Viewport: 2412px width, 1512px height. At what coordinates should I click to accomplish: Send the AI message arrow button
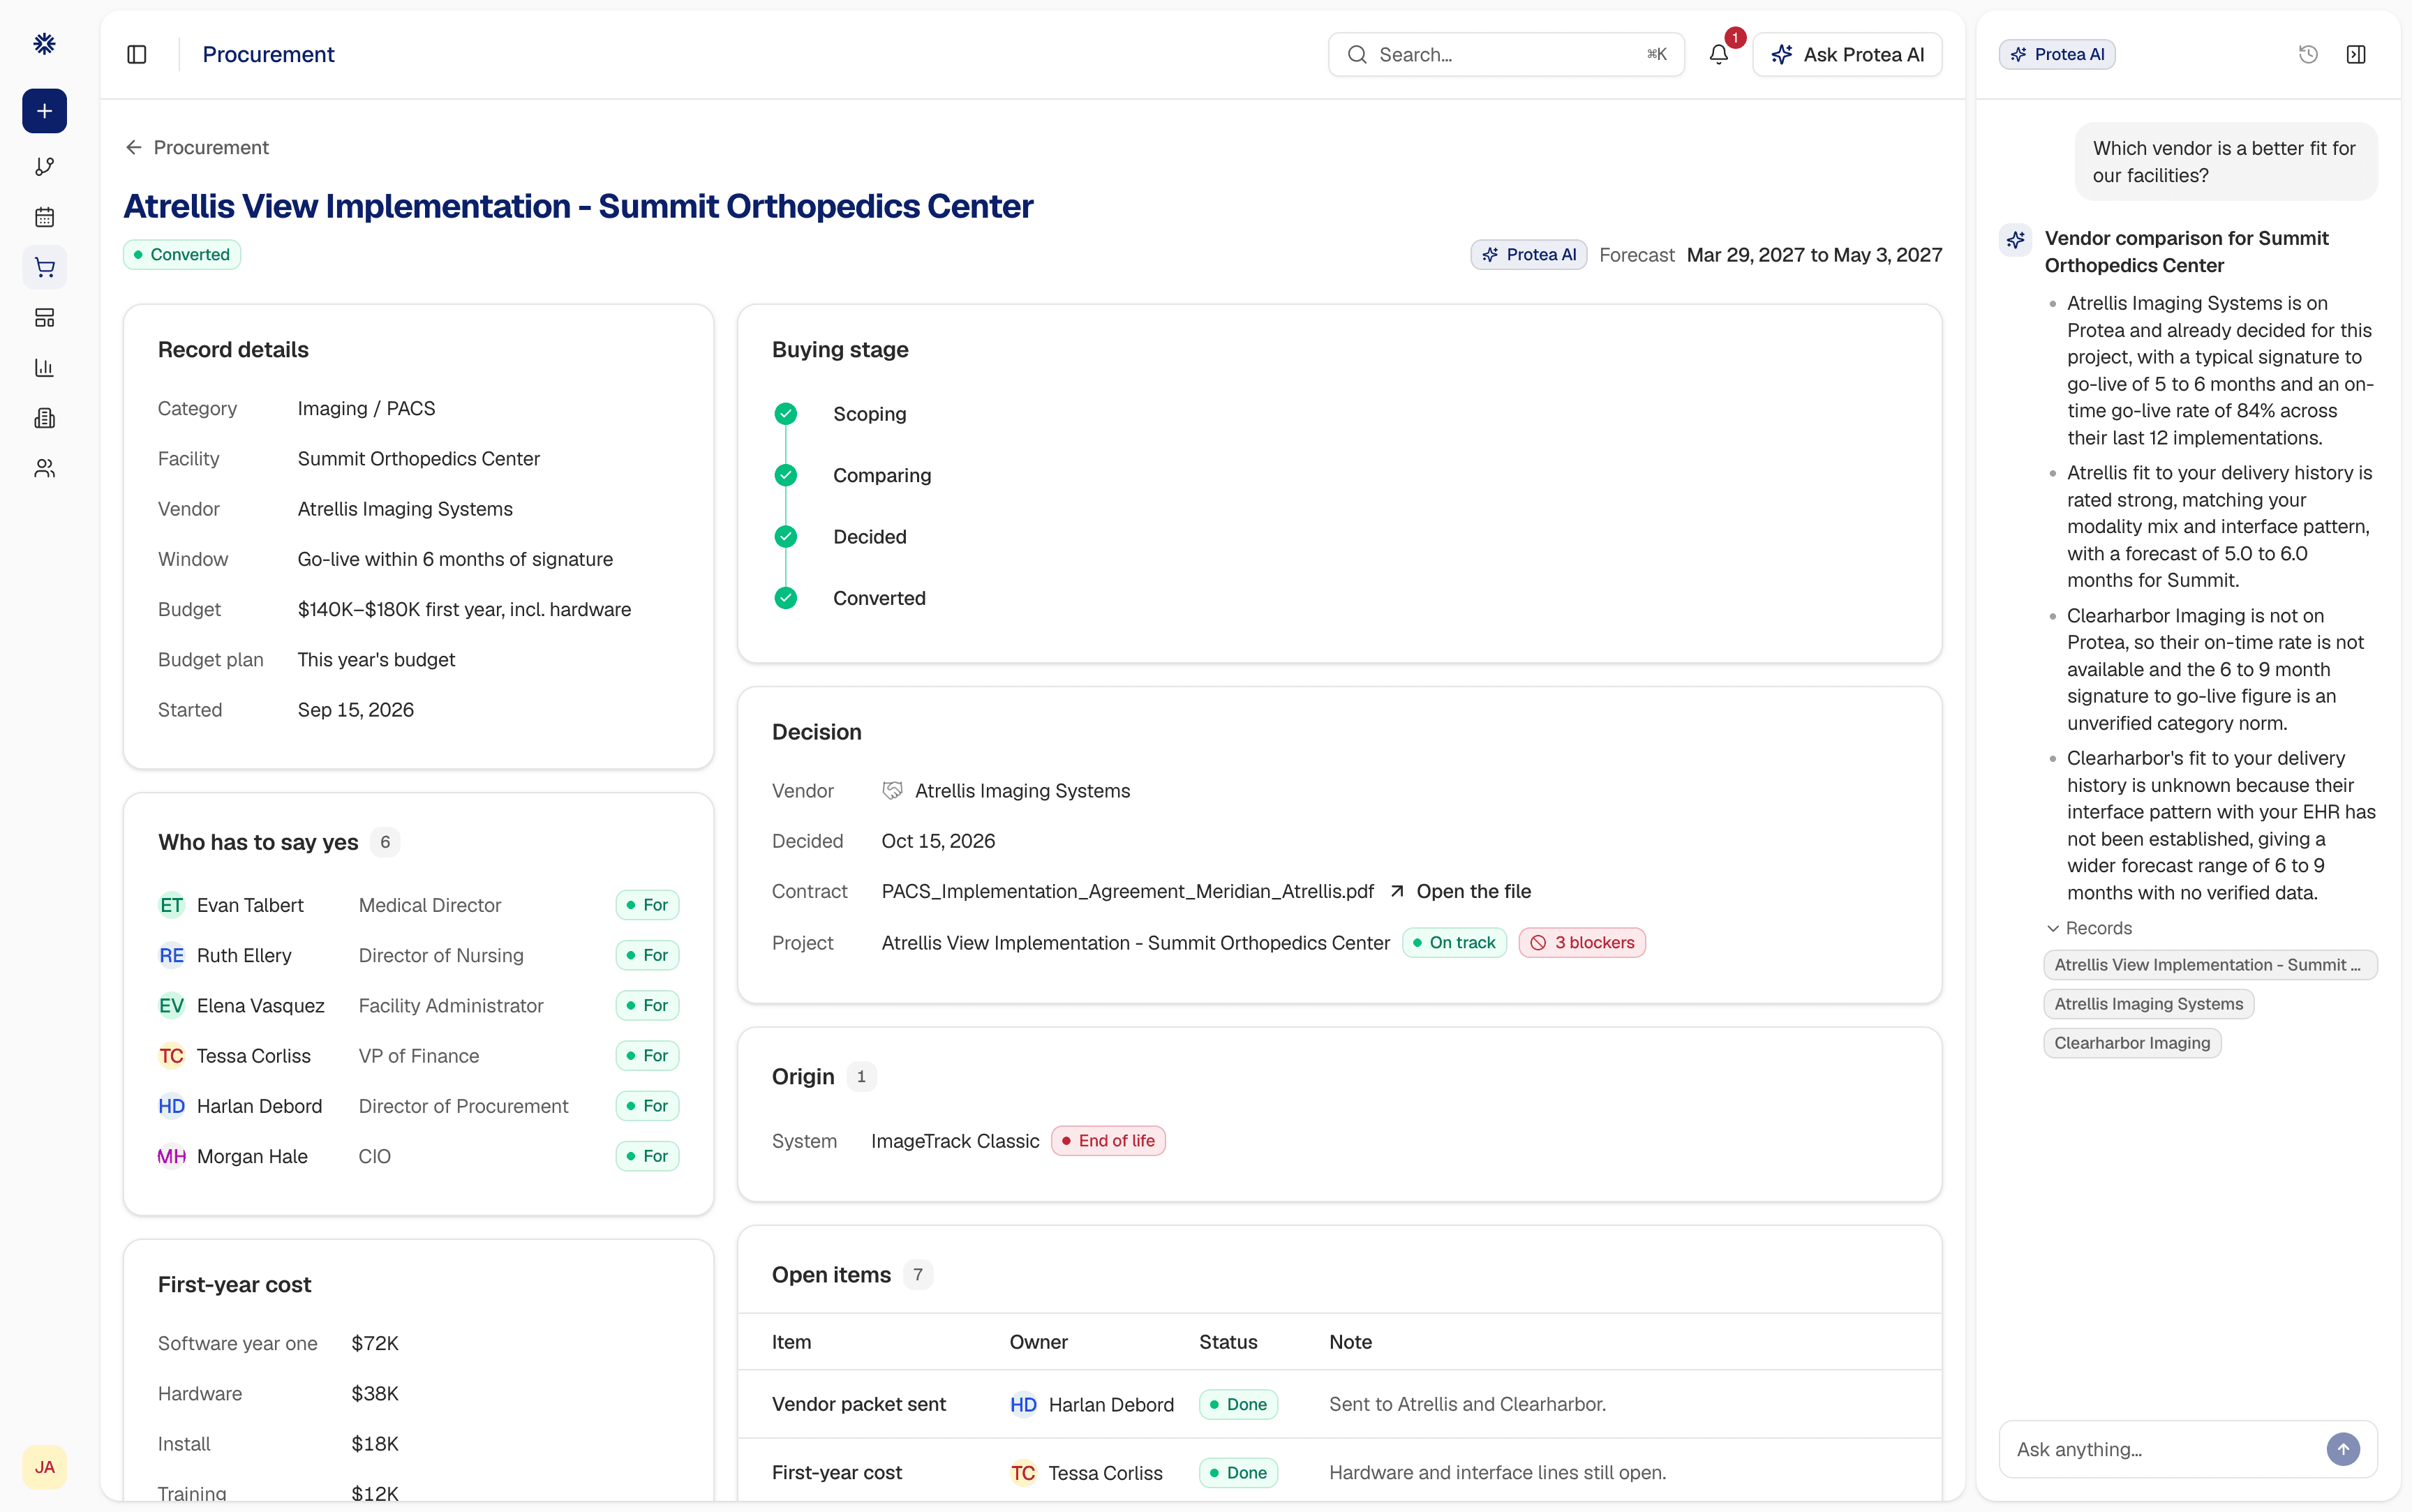[x=2343, y=1449]
